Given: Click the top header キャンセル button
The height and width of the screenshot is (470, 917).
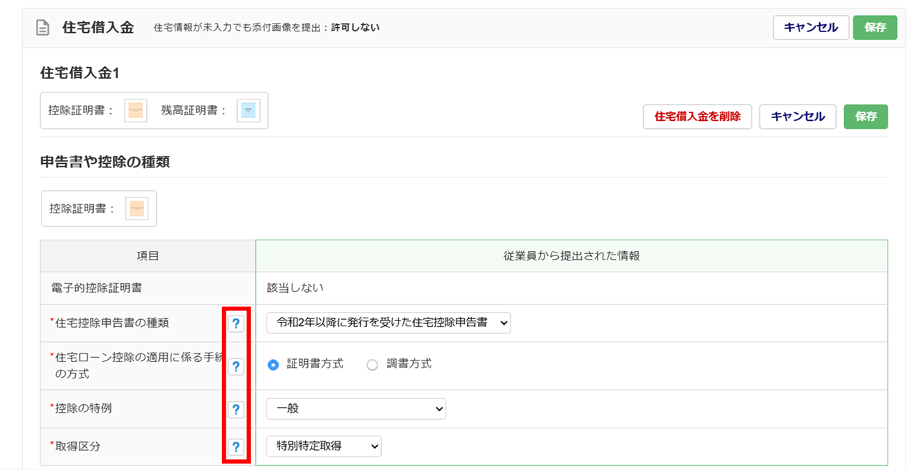Looking at the screenshot, I should click(810, 28).
